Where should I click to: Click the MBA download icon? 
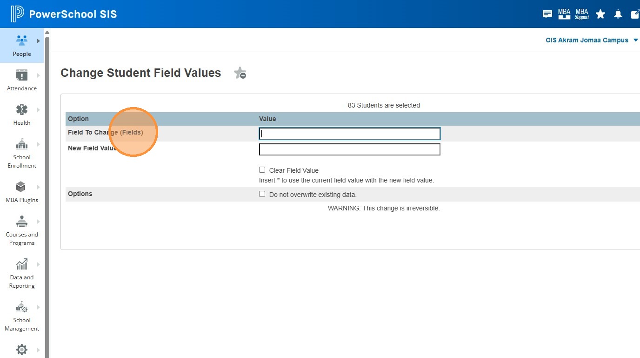coord(564,14)
